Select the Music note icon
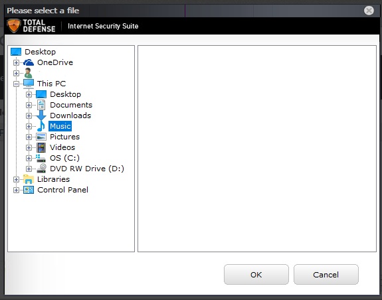The height and width of the screenshot is (300, 382). point(41,126)
